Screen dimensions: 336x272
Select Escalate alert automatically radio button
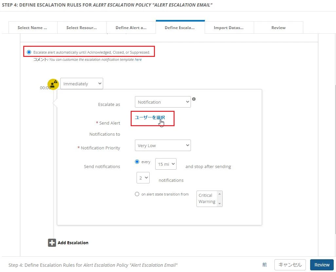point(29,52)
